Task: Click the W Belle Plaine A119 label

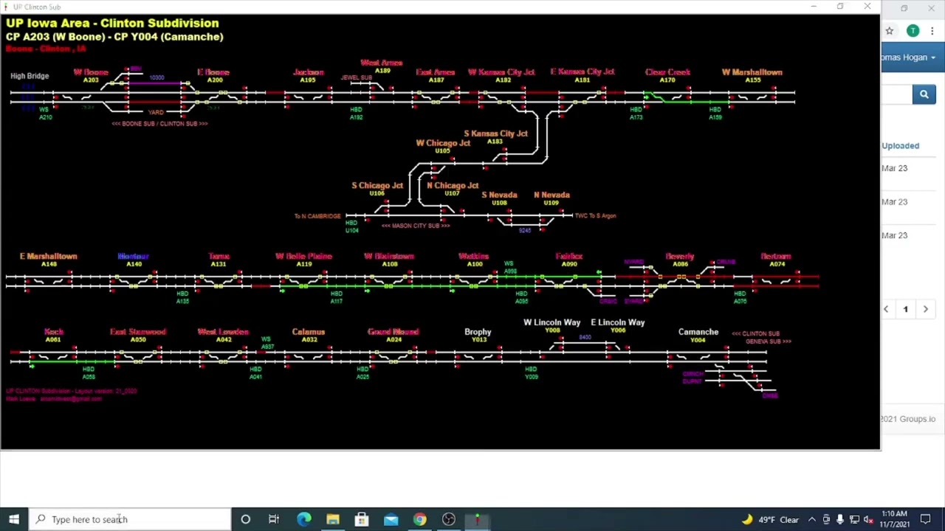Action: click(x=303, y=260)
